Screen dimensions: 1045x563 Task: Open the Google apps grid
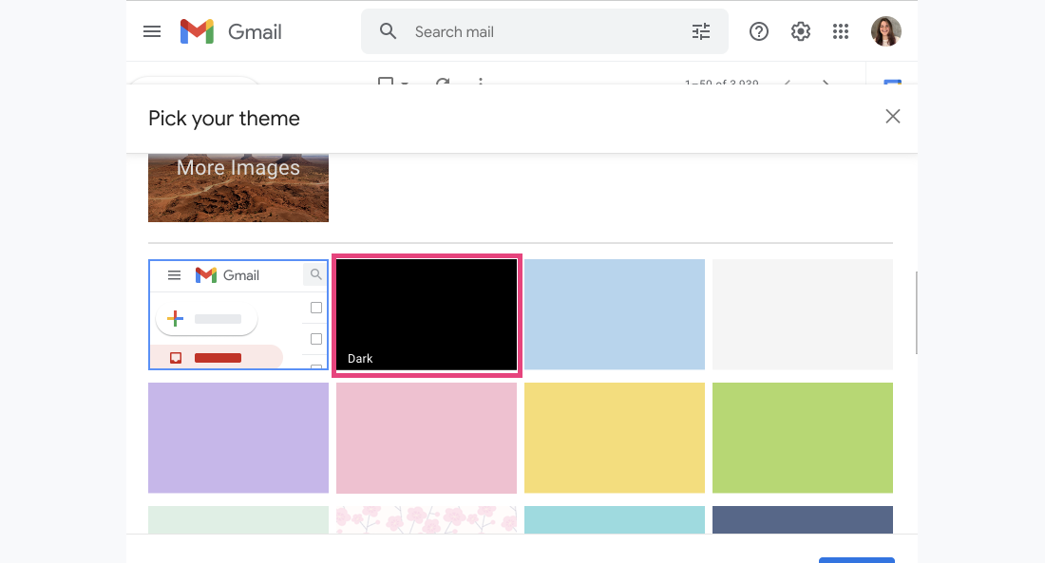click(841, 31)
